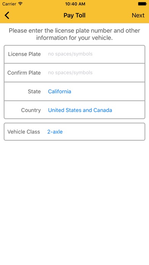Tap the license plate instruction text
The image size is (149, 265).
[74, 34]
